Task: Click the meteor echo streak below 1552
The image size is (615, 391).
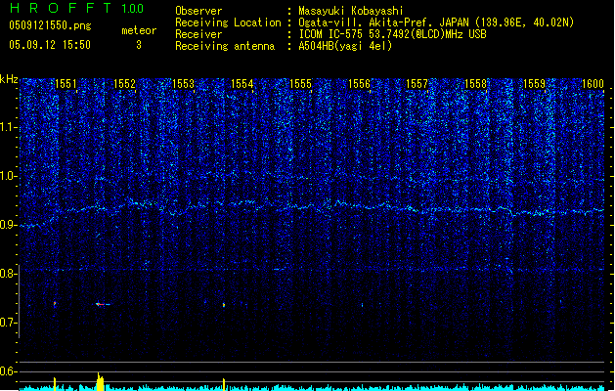Action: (x=103, y=304)
